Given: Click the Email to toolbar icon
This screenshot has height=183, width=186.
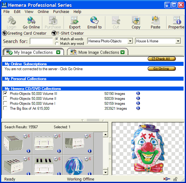Looking at the screenshot, I should coord(95,23).
